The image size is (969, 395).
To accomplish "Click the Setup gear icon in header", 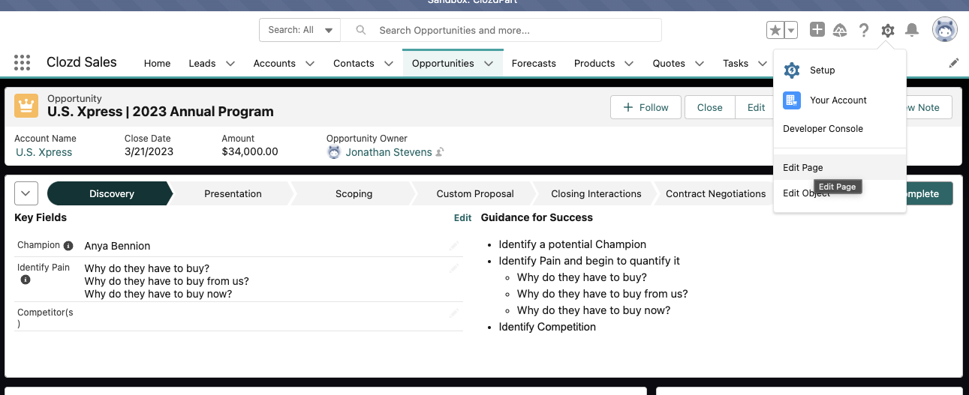I will click(888, 30).
